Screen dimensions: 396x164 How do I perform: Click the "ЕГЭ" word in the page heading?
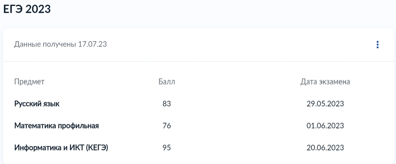pos(13,9)
